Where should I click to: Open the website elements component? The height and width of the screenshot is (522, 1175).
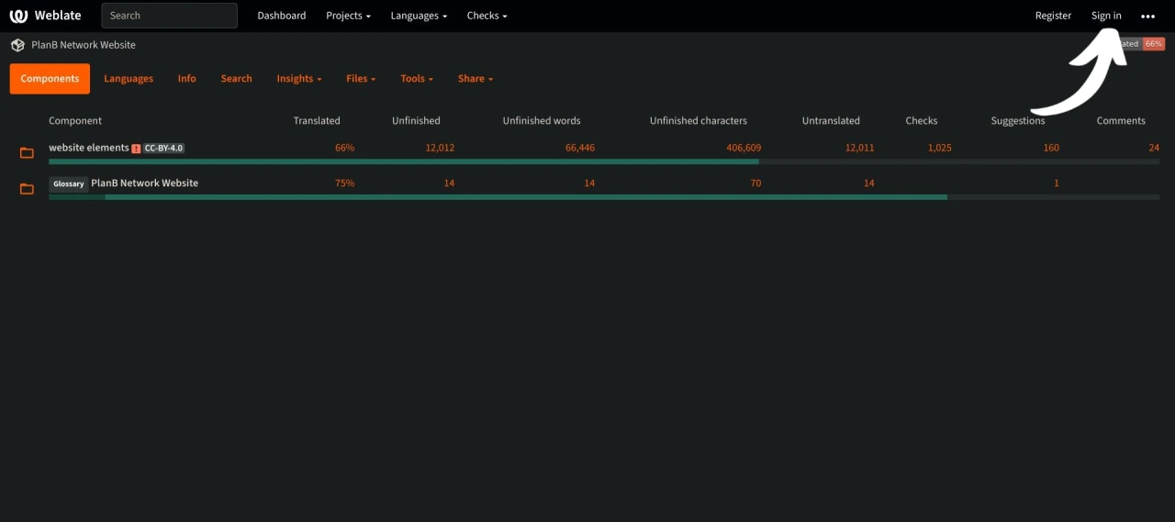[x=89, y=148]
